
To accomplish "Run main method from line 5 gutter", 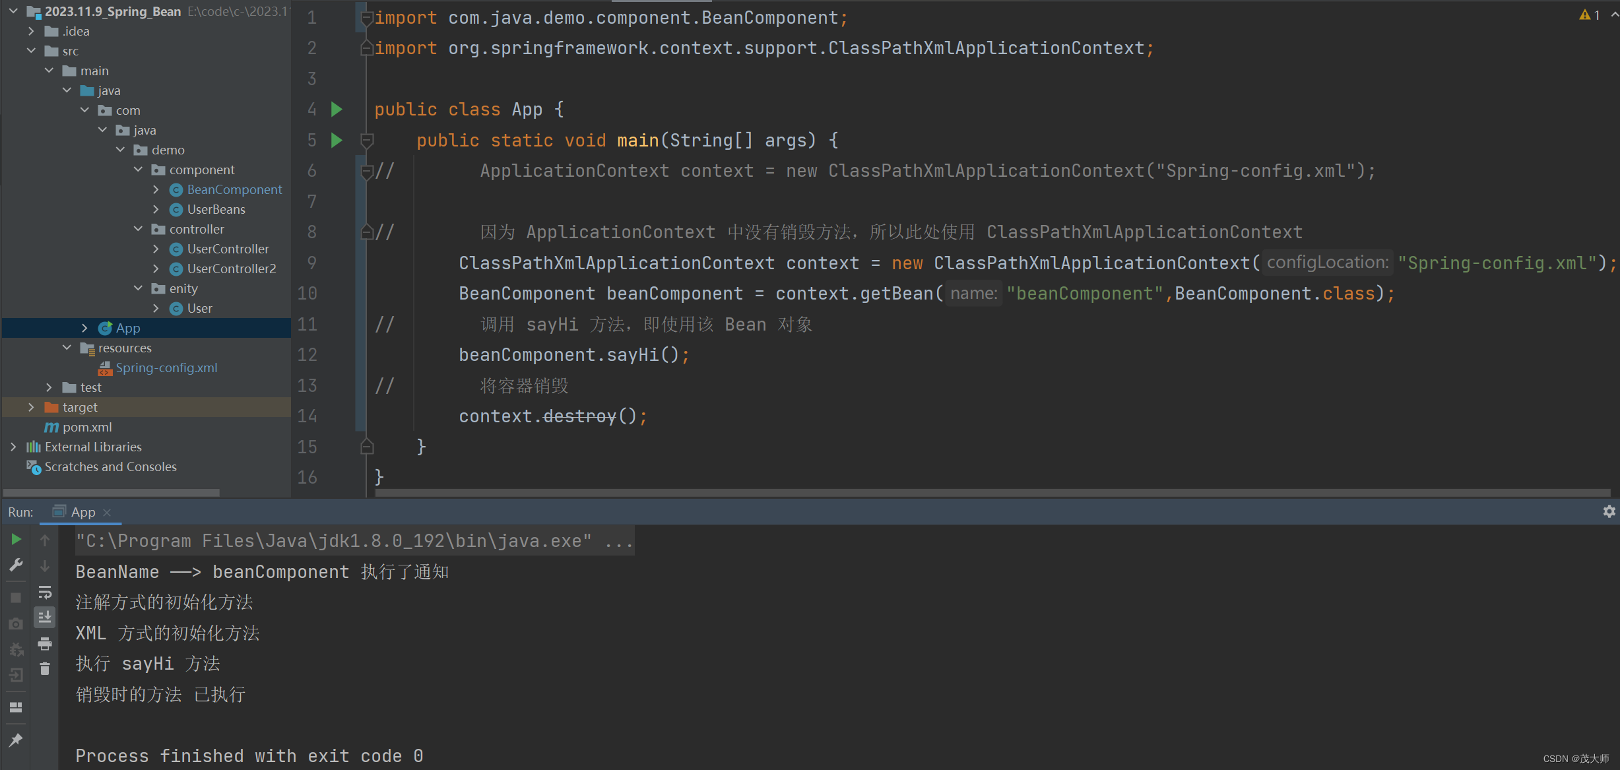I will (x=337, y=140).
